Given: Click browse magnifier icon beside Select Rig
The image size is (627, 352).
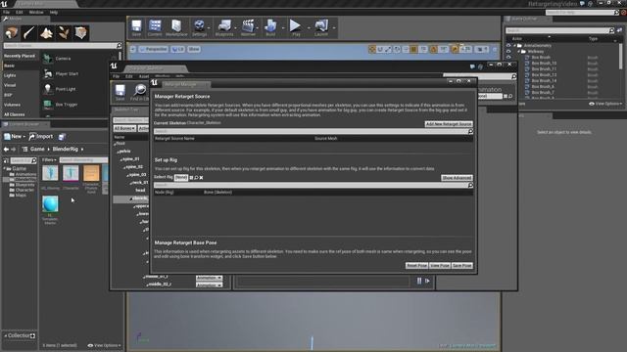Looking at the screenshot, I should tap(196, 178).
